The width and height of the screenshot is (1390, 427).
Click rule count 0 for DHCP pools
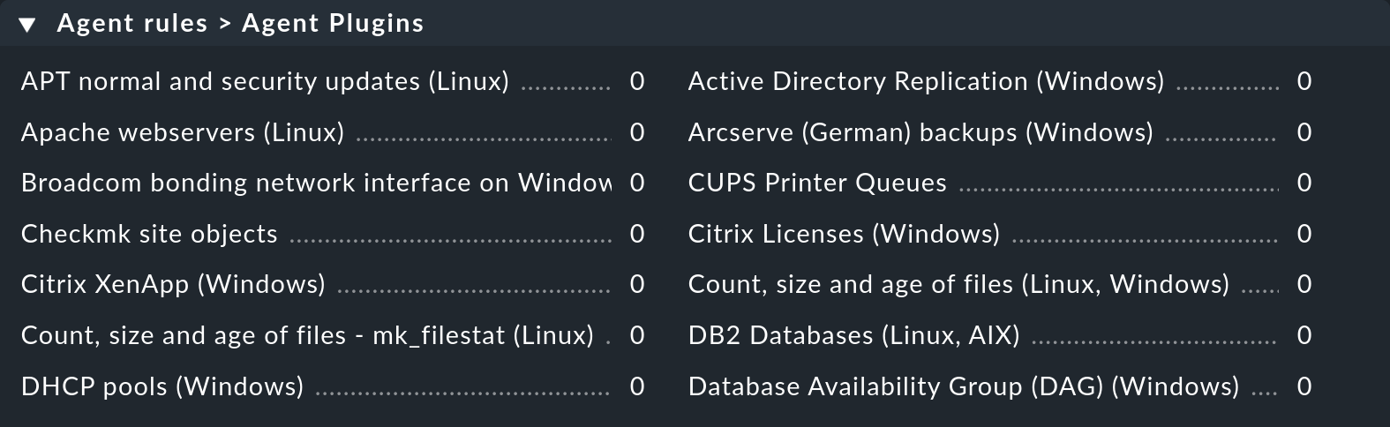637,386
